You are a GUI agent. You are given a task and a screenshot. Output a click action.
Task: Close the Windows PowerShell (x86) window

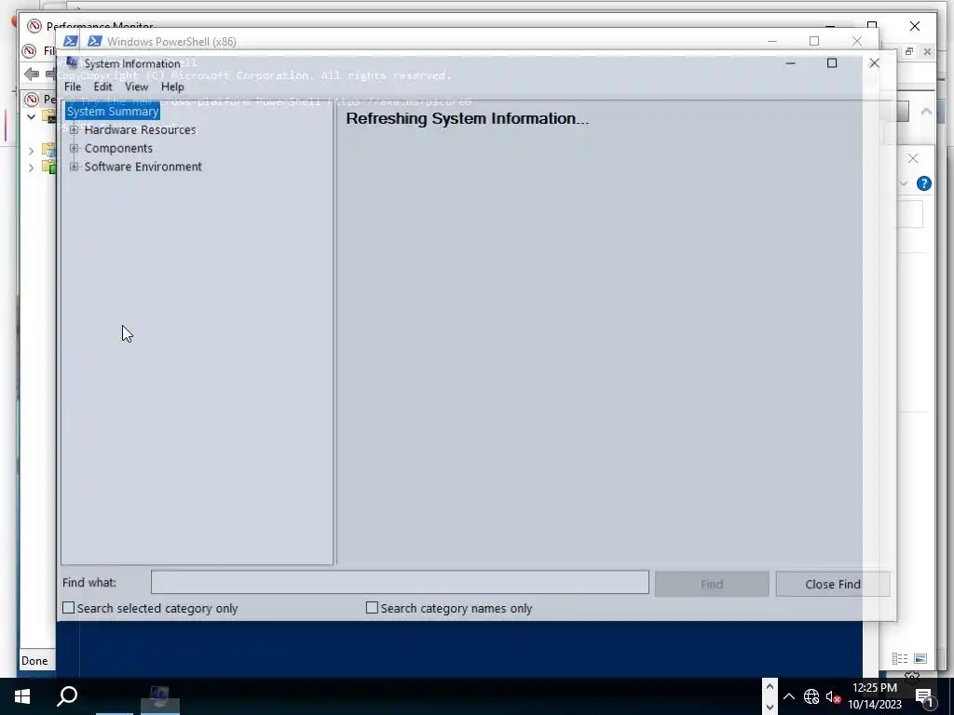(x=857, y=41)
